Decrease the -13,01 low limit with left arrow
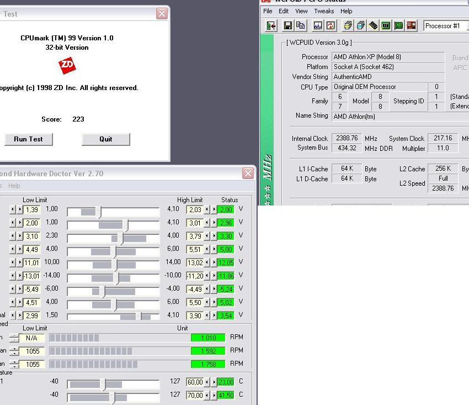Screen dimensions: 469x405 coord(13,276)
